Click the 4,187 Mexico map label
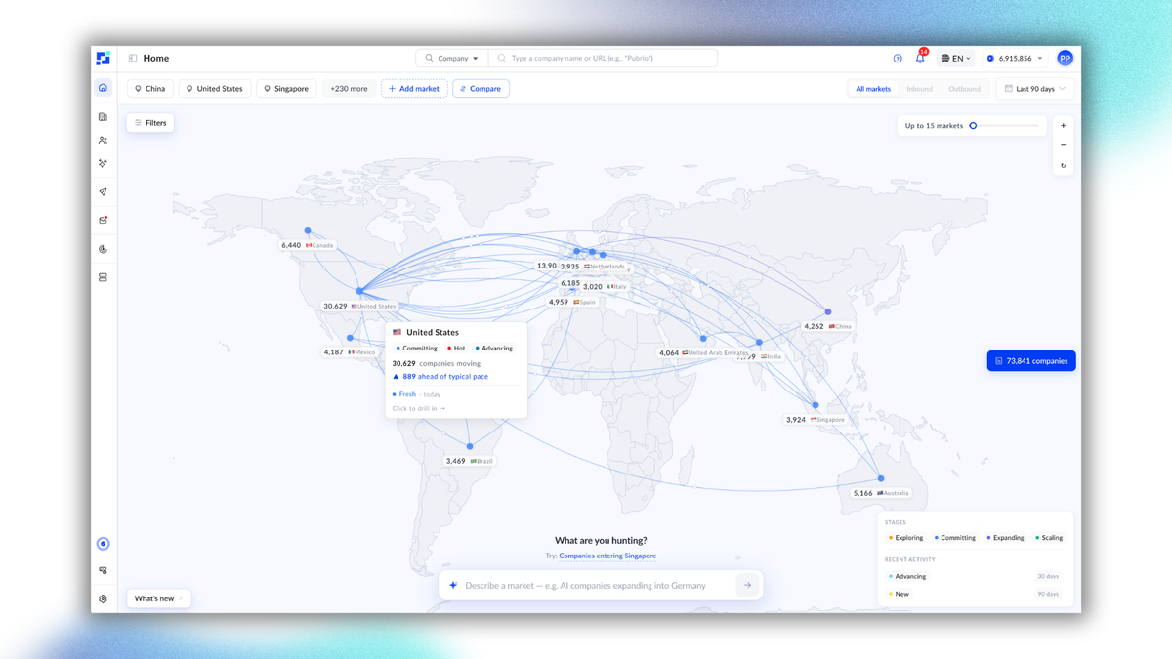 350,352
